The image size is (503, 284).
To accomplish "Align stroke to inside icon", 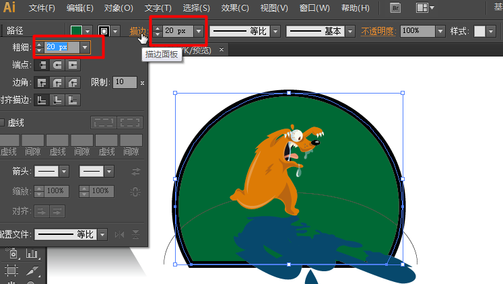I will [57, 100].
